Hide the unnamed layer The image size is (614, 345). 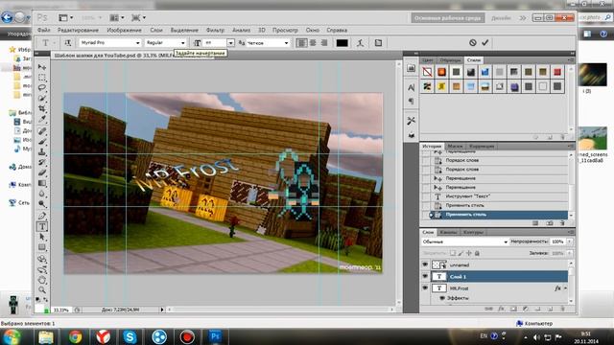(x=425, y=264)
